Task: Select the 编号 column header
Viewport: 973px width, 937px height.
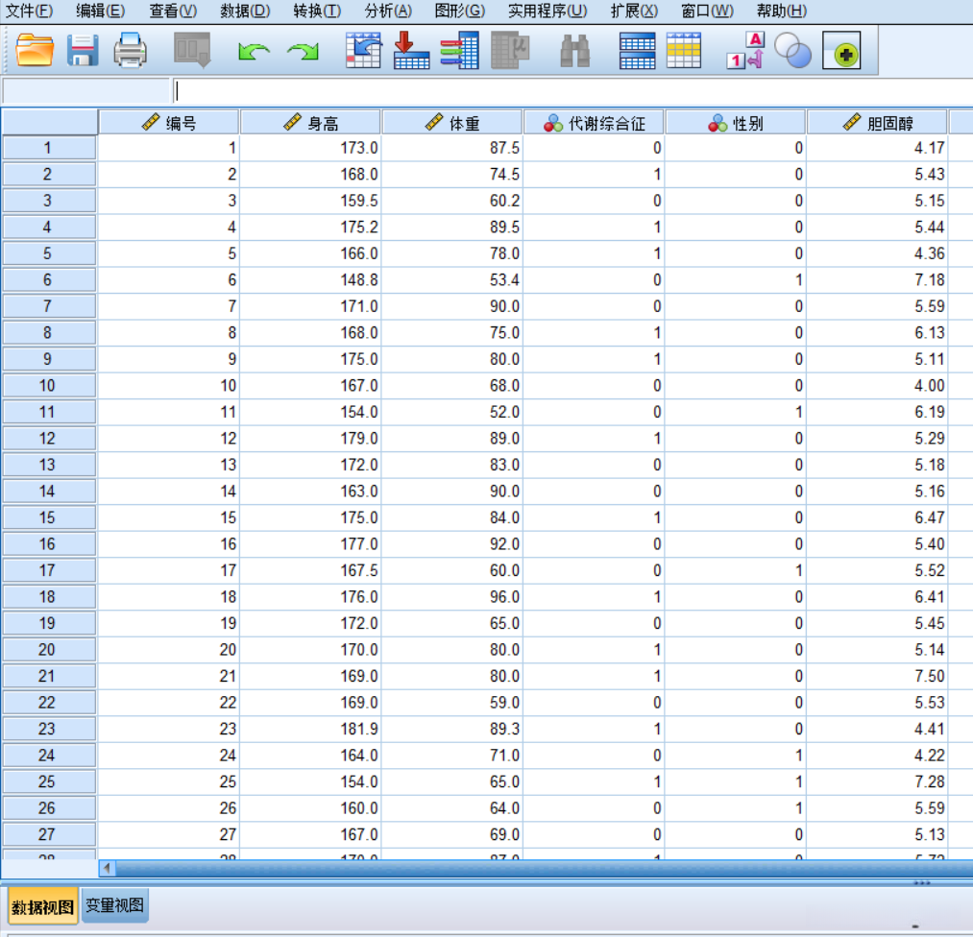Action: [169, 122]
